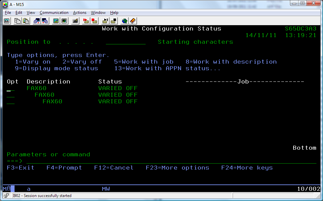The width and height of the screenshot is (323, 201).
Task: Click the color mapping toolbar icon
Action: coord(64,21)
